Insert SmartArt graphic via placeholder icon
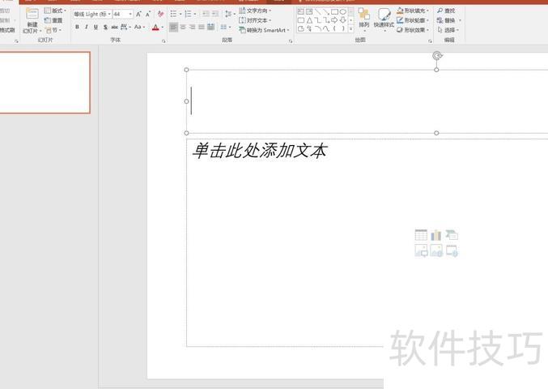The width and height of the screenshot is (548, 389). coord(452,235)
